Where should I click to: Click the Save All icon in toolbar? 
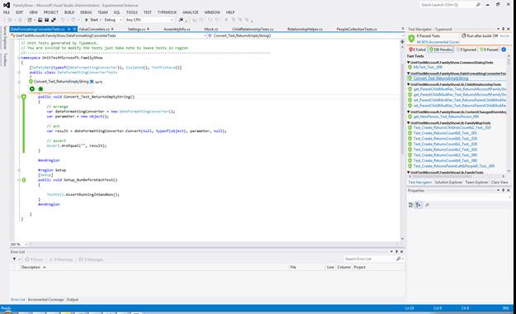(x=54, y=20)
